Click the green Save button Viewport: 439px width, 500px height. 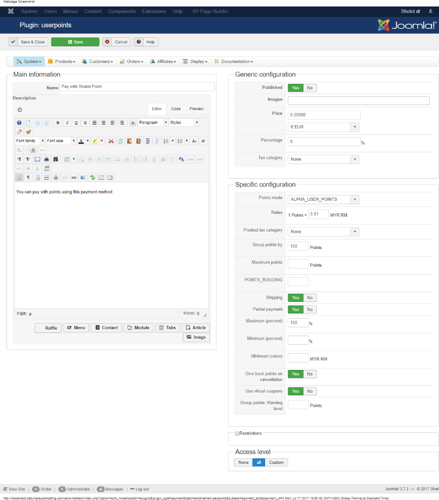coord(75,42)
